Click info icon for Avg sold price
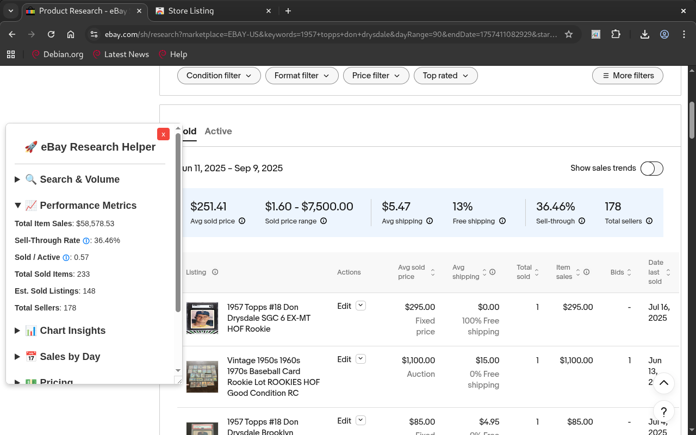Viewport: 696px width, 435px height. [242, 221]
